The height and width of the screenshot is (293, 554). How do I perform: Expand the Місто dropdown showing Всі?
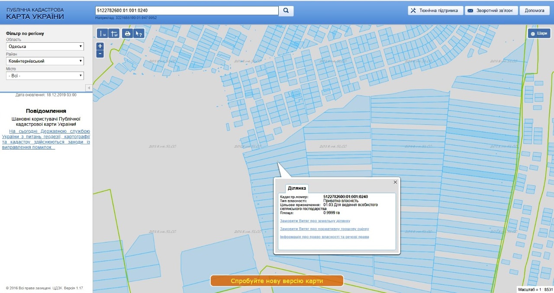[45, 76]
